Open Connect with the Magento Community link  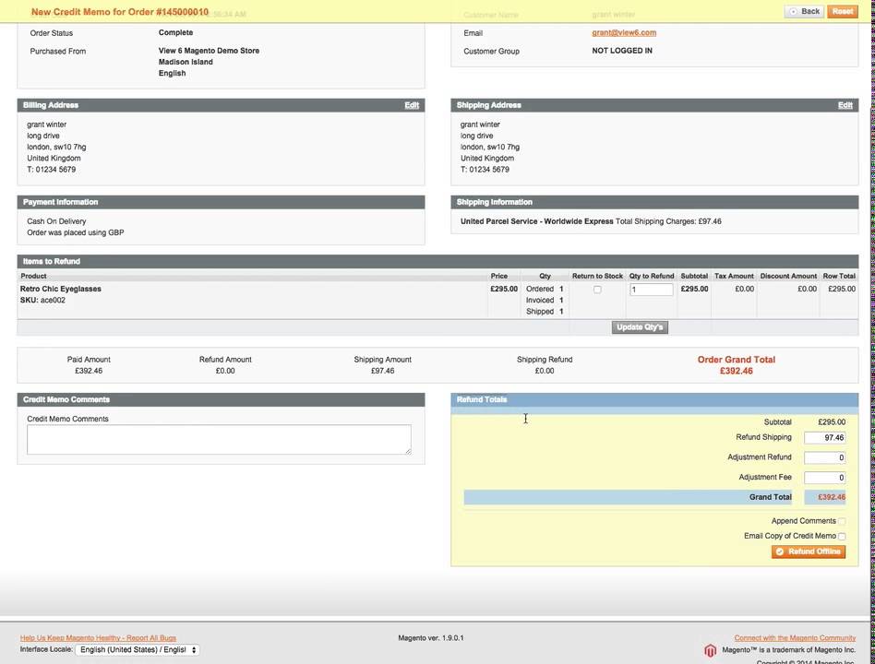click(795, 638)
